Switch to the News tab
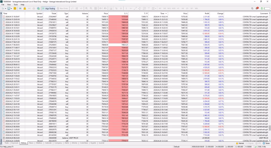 [31, 143]
